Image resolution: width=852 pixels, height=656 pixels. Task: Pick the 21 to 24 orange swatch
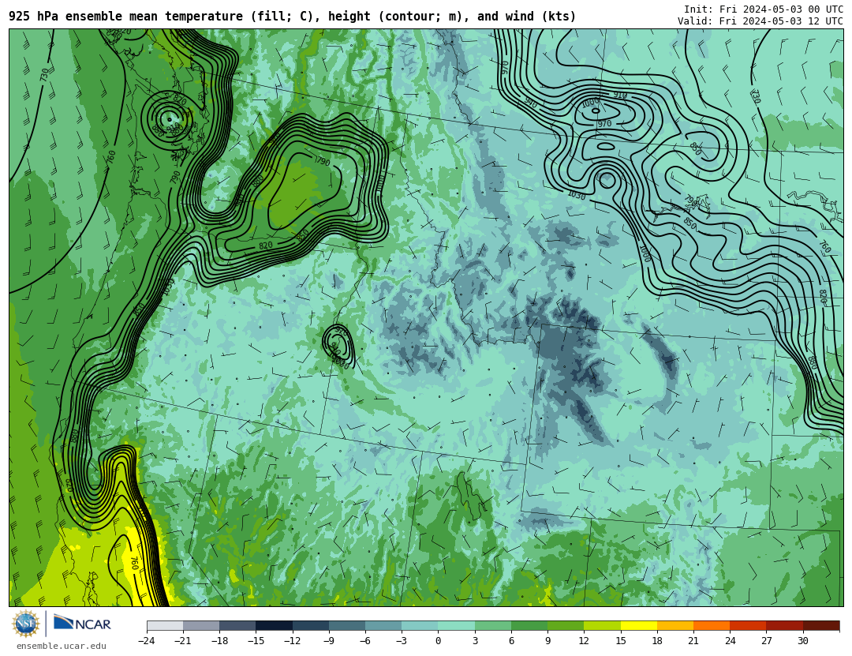(712, 625)
